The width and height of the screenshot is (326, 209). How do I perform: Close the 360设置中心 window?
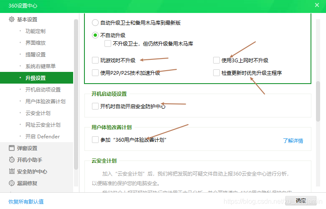[317, 5]
